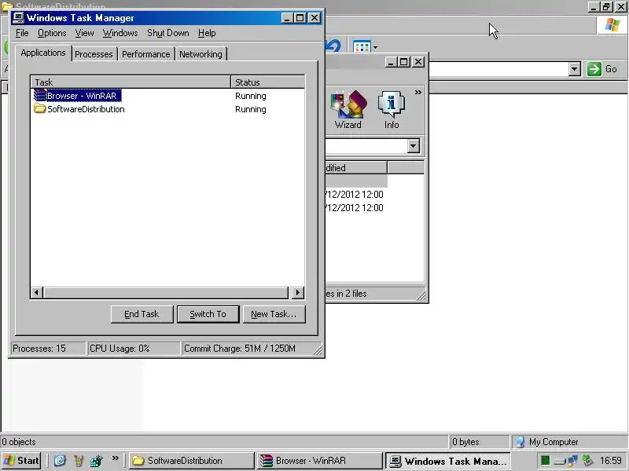The width and height of the screenshot is (629, 471).
Task: Click the CPU Usage: 0% status text
Action: coord(120,349)
